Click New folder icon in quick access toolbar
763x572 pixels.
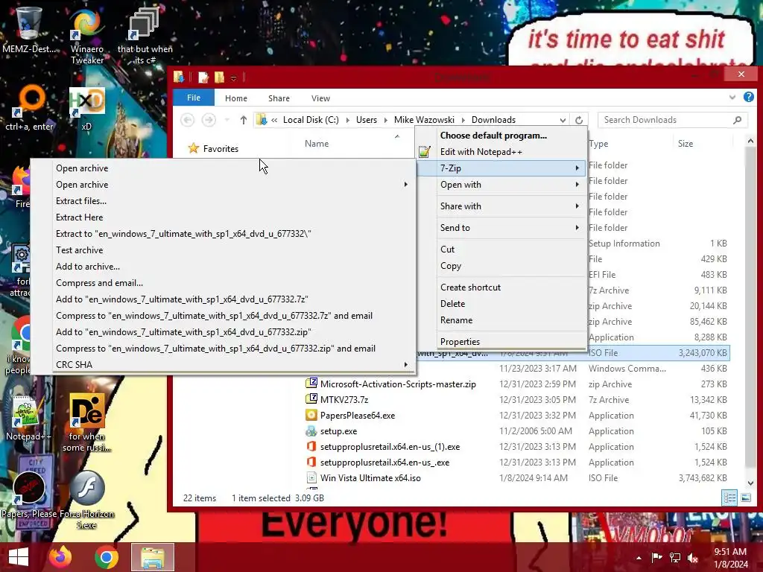coord(220,77)
